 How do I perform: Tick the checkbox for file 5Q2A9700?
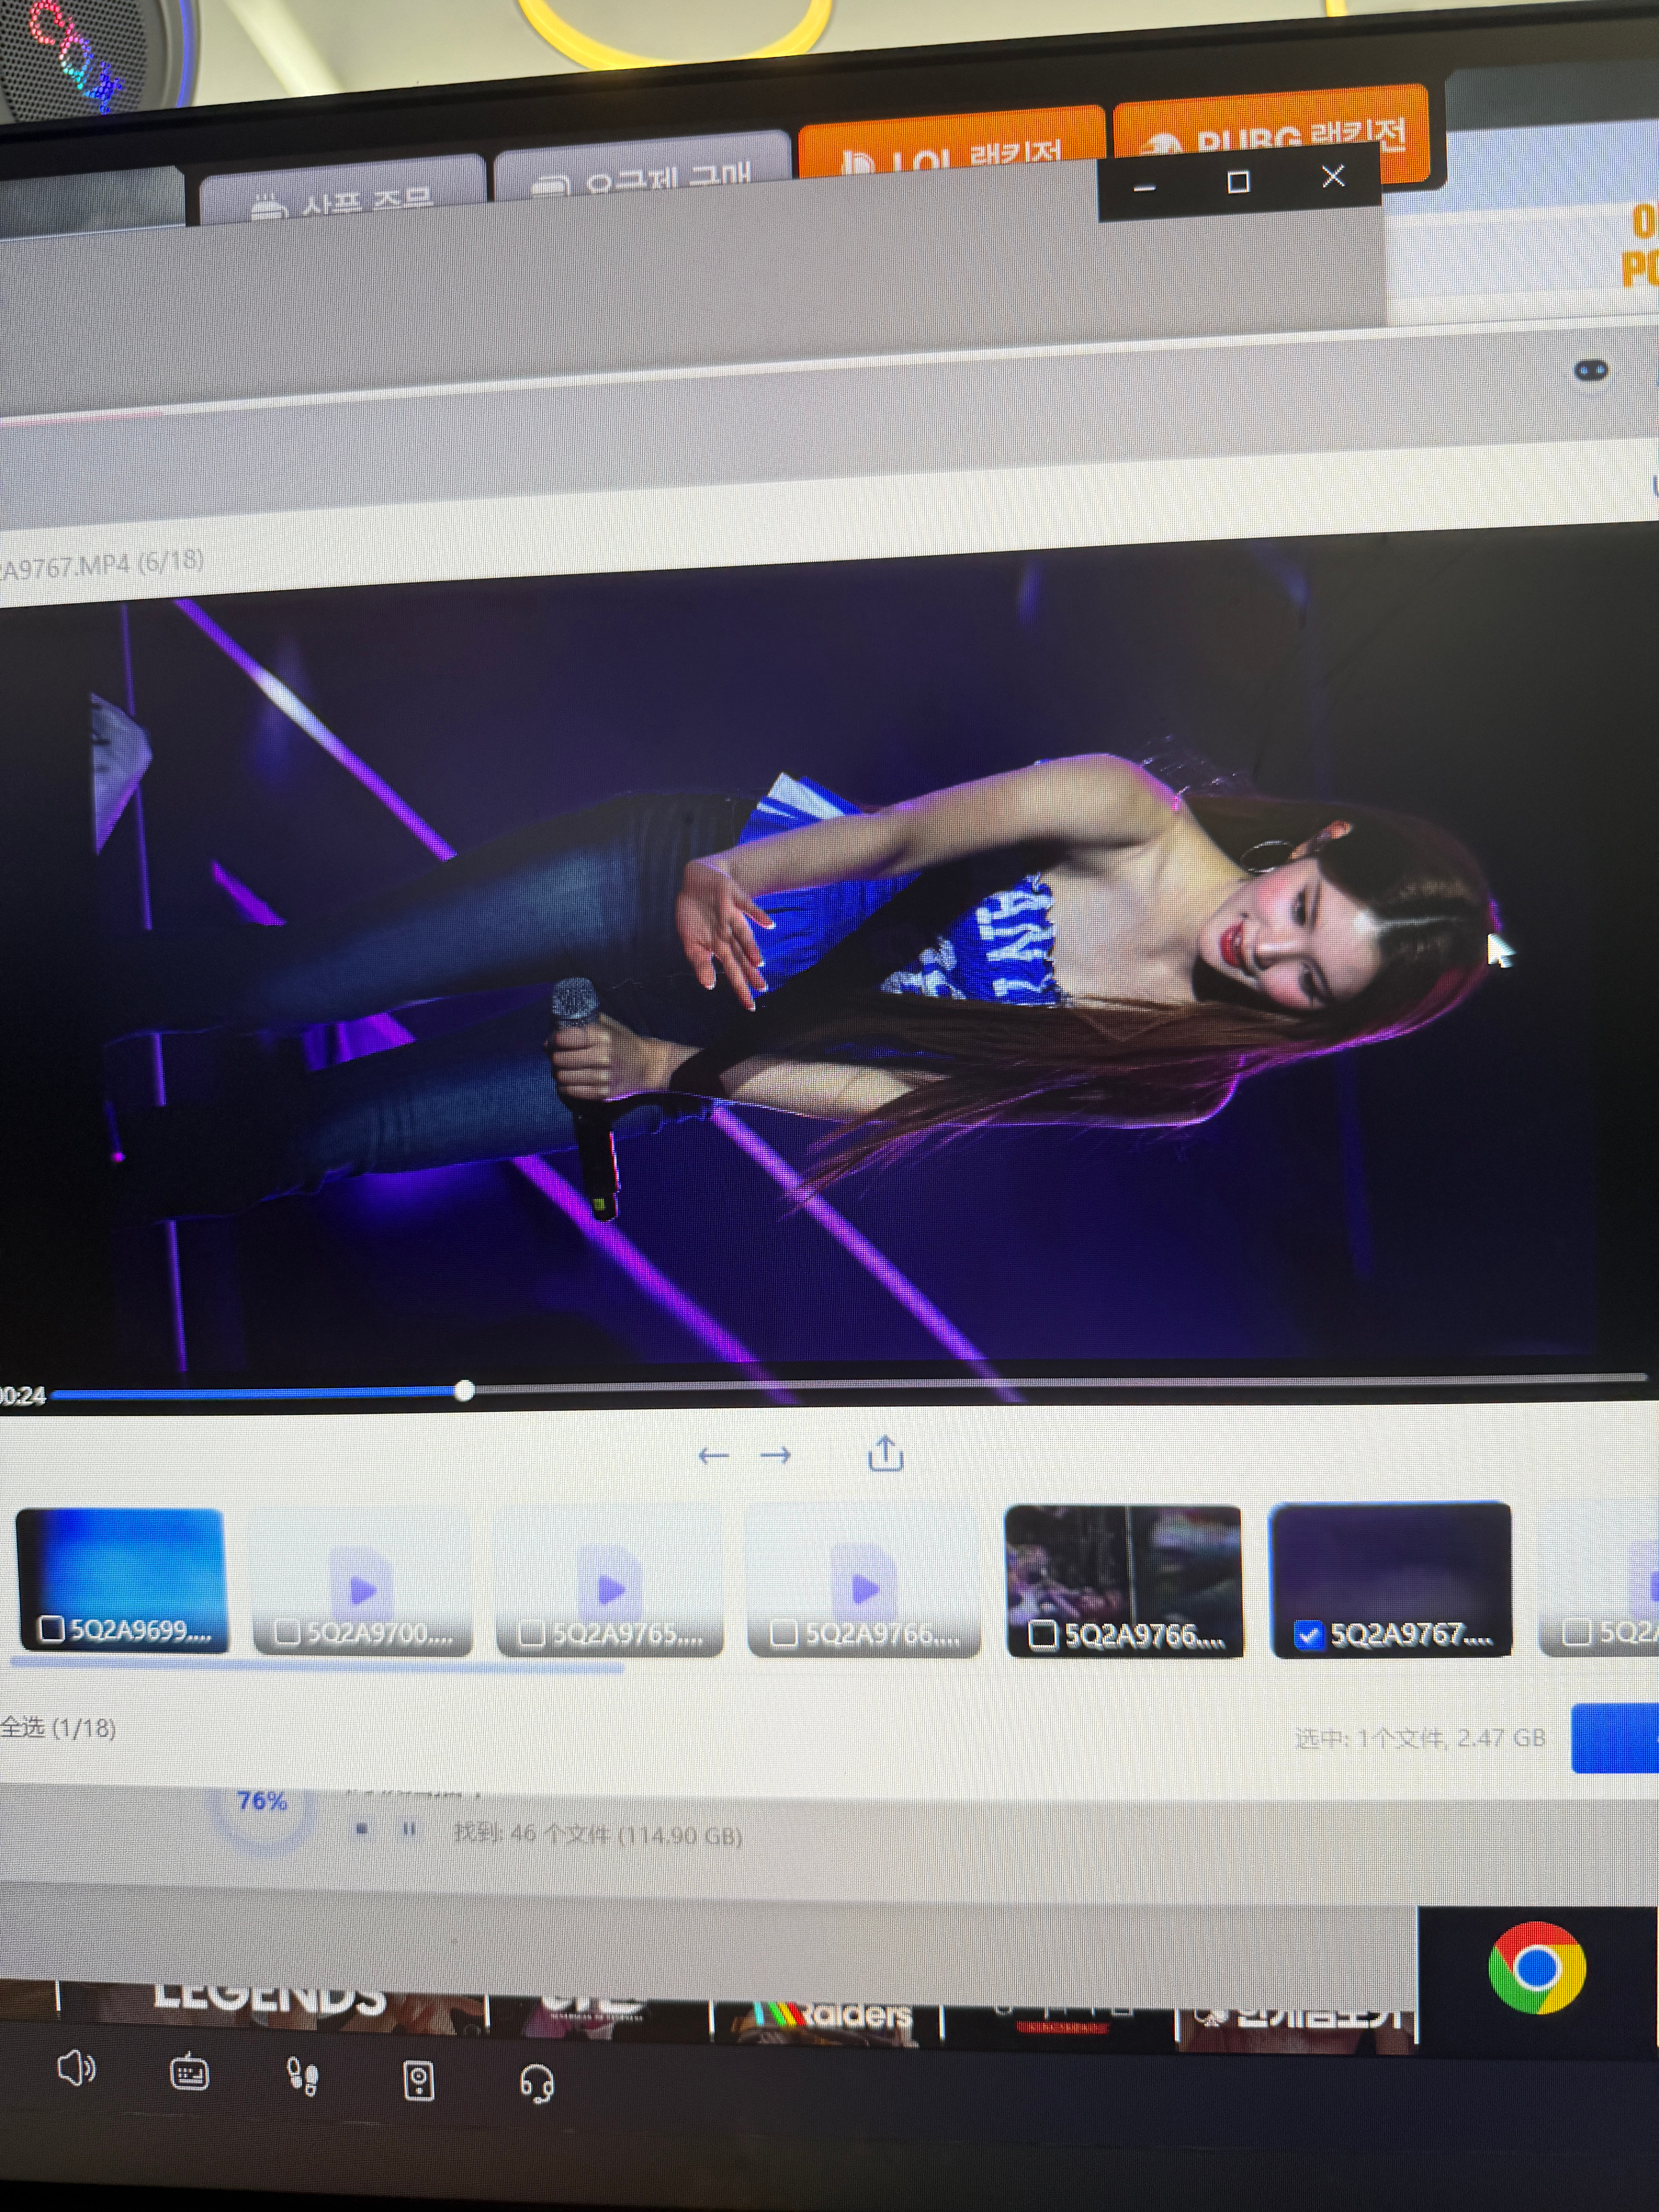287,1632
